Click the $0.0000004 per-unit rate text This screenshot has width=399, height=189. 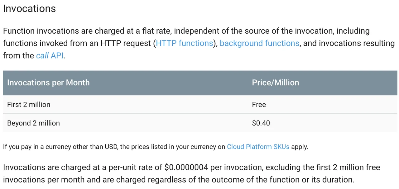point(186,168)
